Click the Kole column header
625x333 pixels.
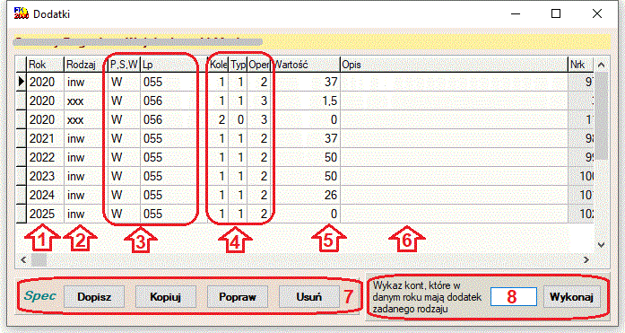coord(218,65)
